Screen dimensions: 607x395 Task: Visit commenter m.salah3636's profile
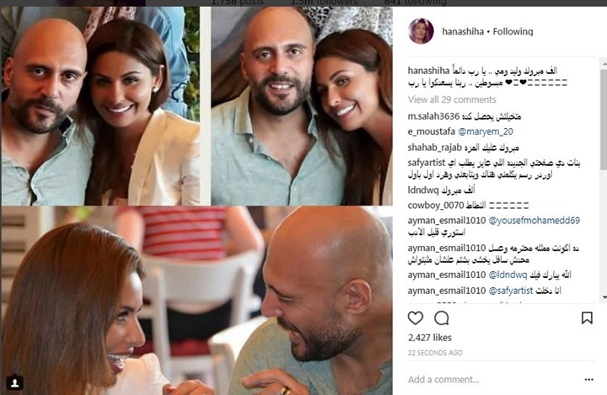[x=433, y=116]
